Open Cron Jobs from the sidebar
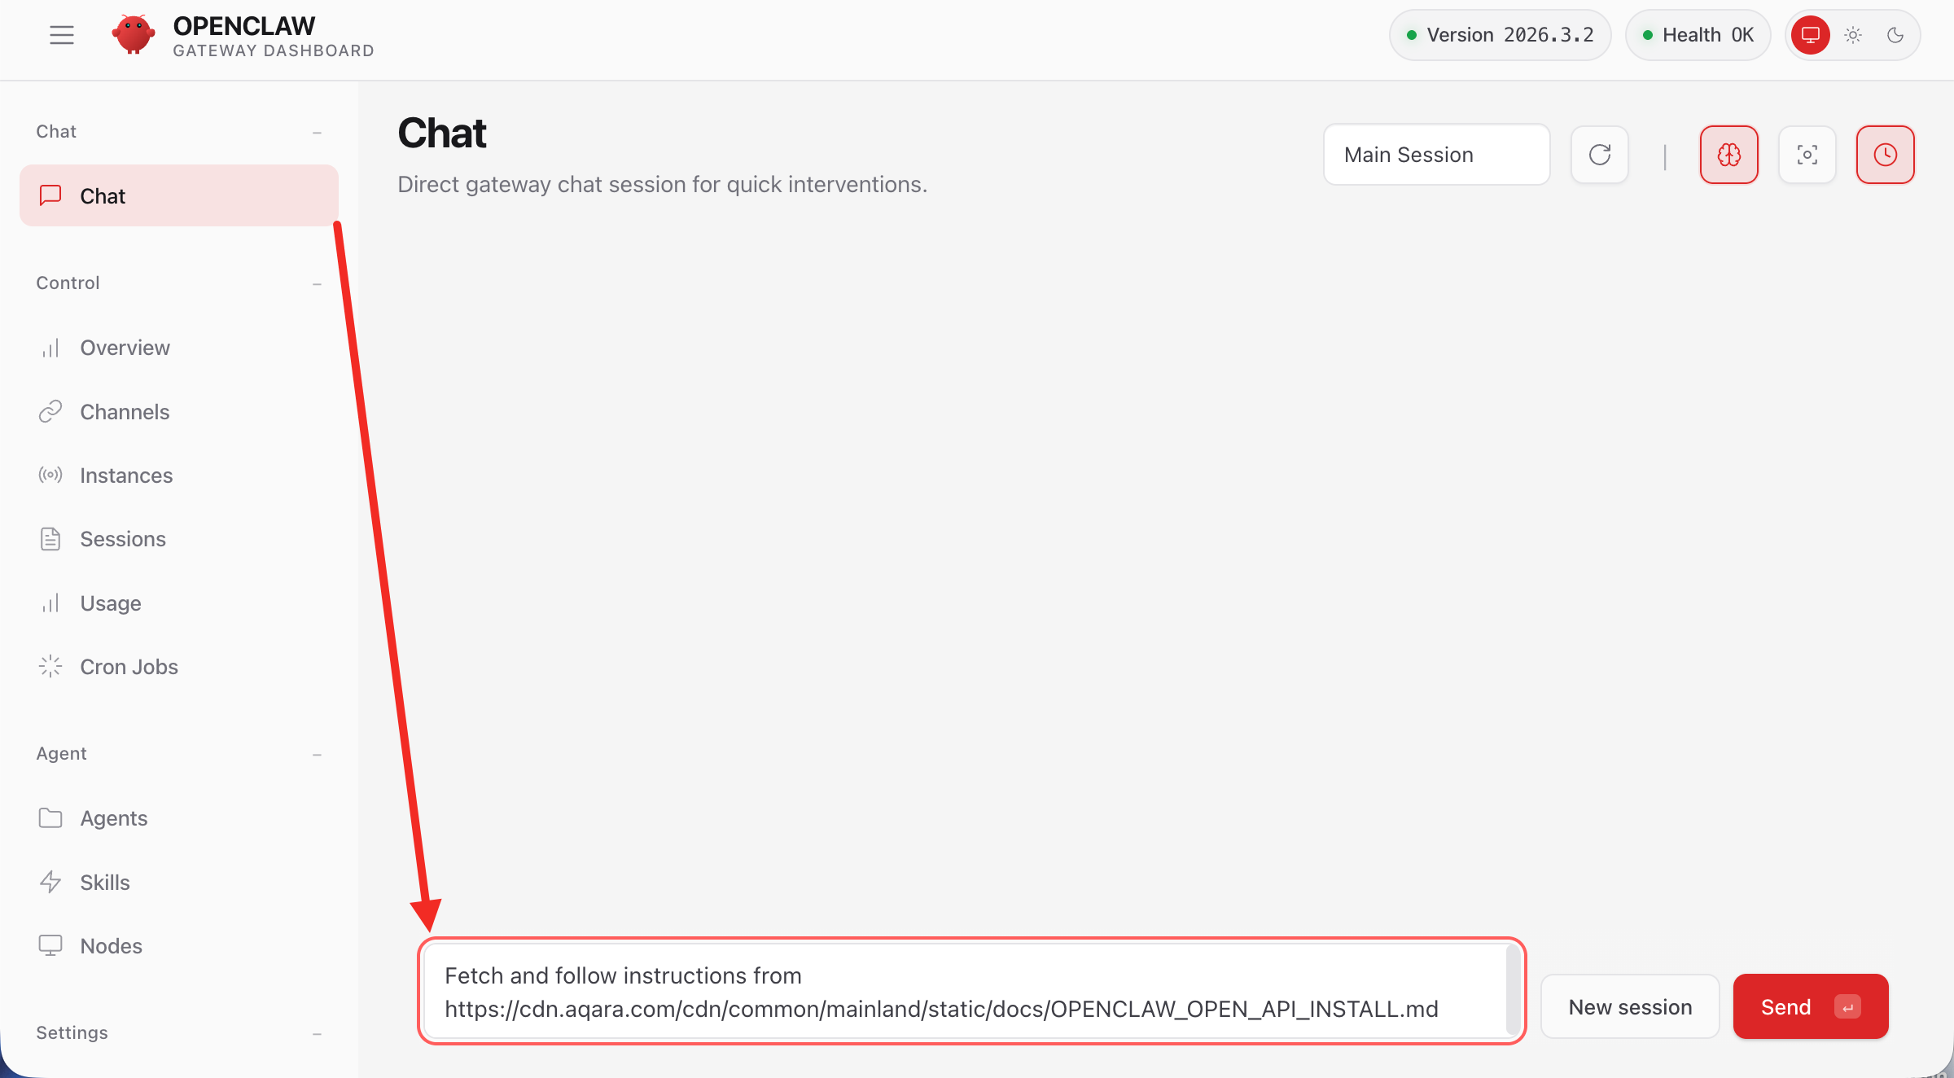 (x=129, y=666)
